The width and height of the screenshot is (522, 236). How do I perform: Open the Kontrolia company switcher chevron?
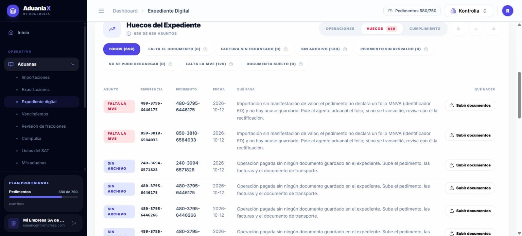tap(485, 11)
